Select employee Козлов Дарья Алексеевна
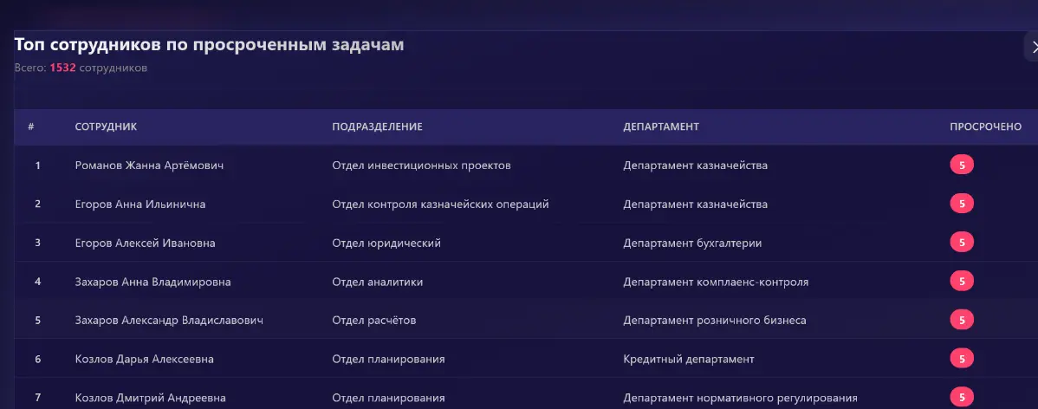1038x409 pixels. click(145, 360)
